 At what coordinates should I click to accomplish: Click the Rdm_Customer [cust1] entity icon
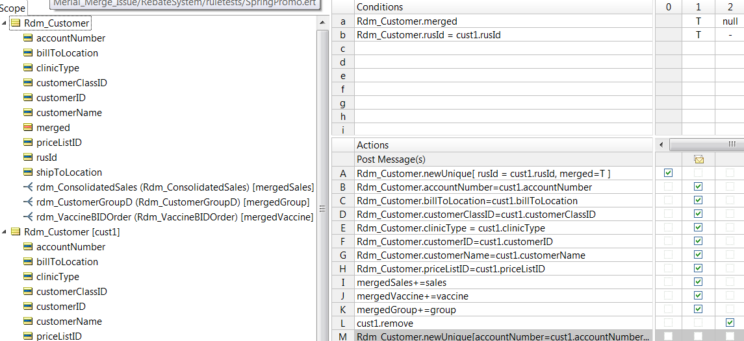(x=16, y=232)
